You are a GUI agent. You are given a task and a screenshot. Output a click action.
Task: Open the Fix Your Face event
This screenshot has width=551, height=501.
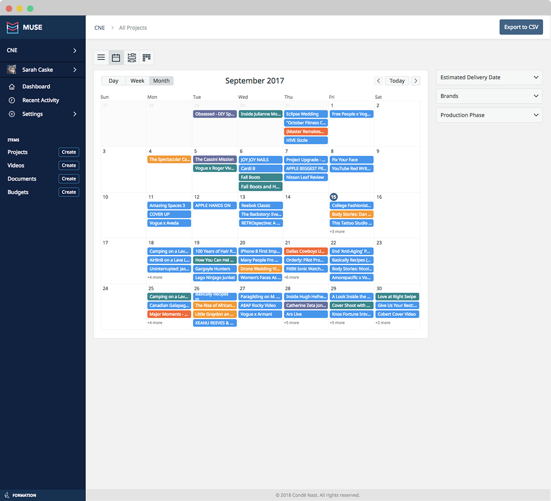pos(351,160)
